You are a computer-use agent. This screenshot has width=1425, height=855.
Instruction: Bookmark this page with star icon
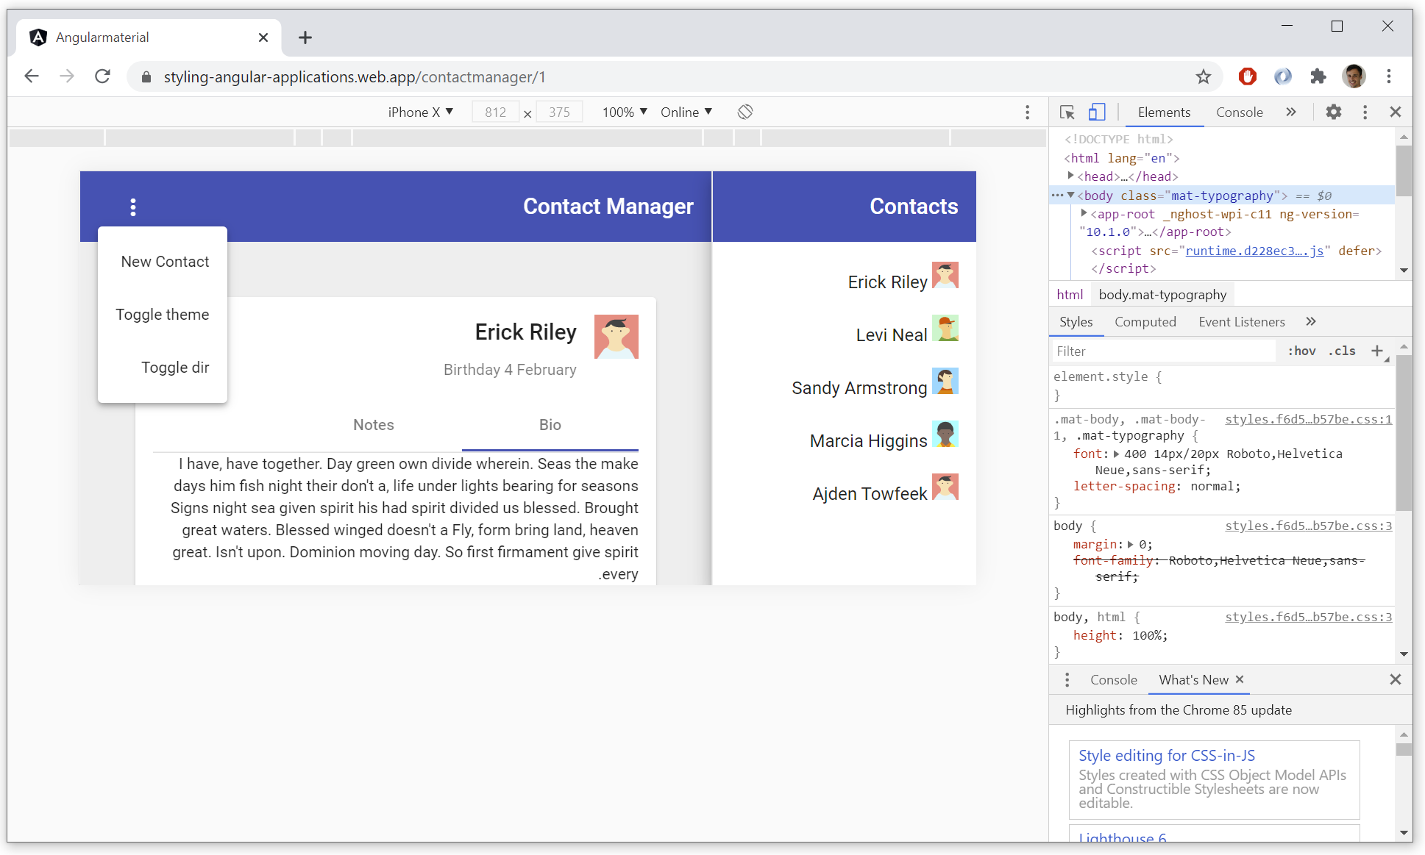coord(1203,76)
